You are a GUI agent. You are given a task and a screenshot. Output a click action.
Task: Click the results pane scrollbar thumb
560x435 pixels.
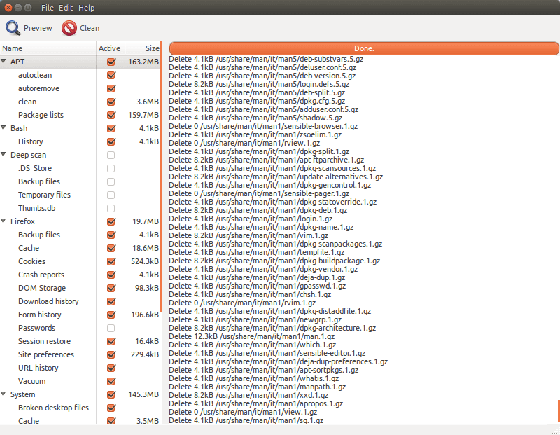(x=559, y=410)
